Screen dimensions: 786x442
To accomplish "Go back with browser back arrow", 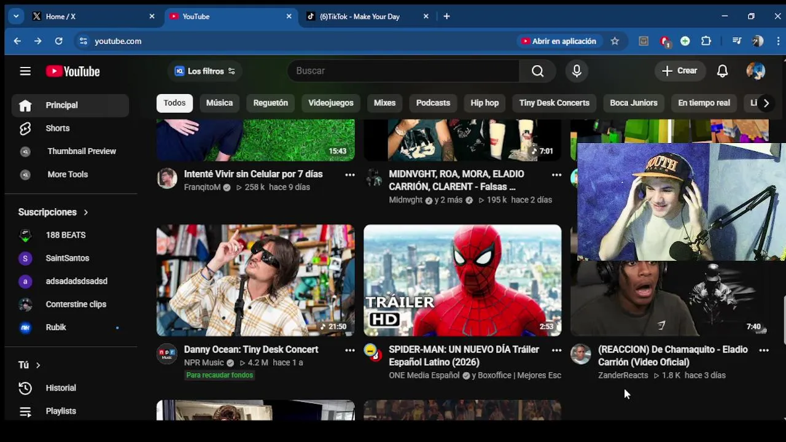I will coord(17,41).
